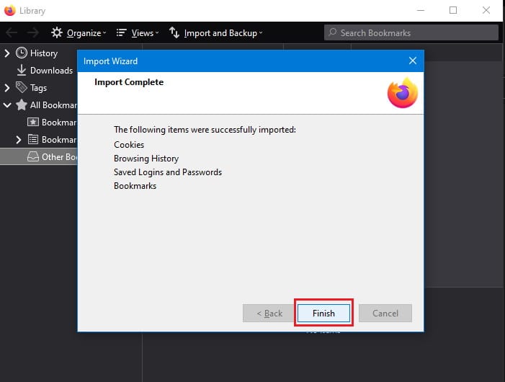Select the Downloads arrow icon
Viewport: 505px width, 382px height.
[x=22, y=70]
